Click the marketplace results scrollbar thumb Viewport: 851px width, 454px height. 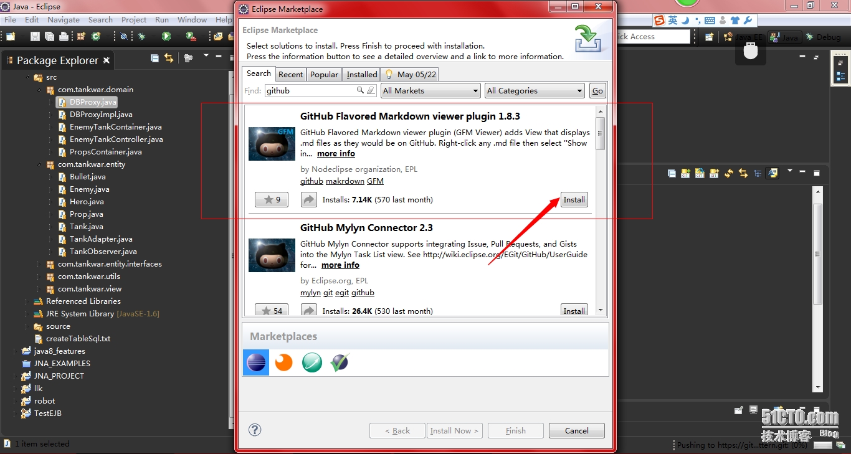[601, 133]
